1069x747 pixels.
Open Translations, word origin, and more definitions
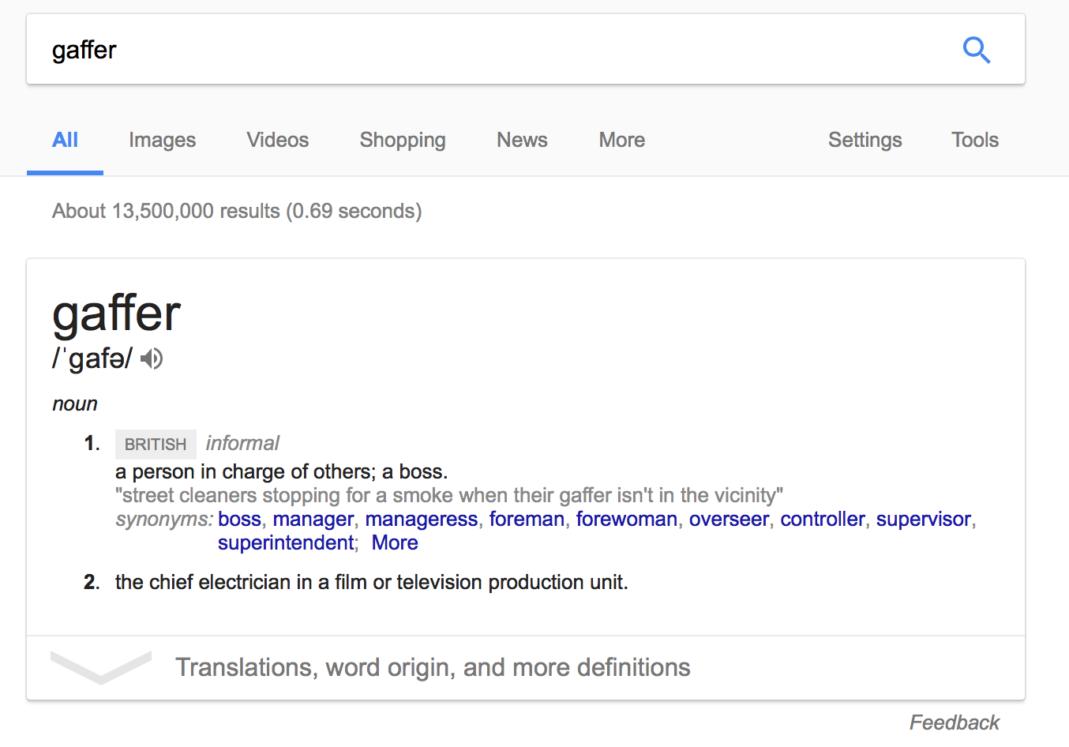point(433,667)
